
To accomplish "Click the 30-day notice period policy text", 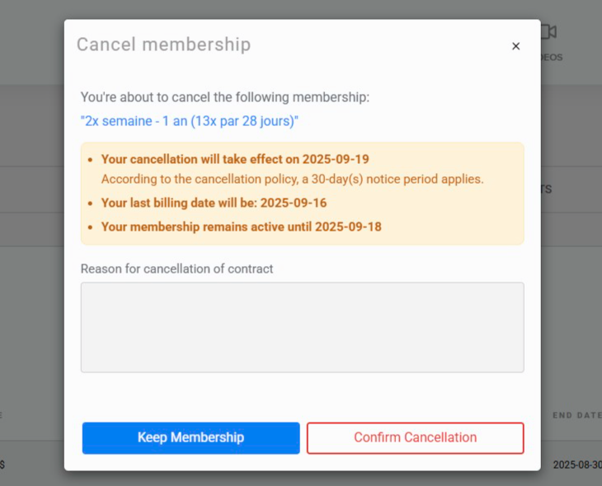I will coord(292,179).
